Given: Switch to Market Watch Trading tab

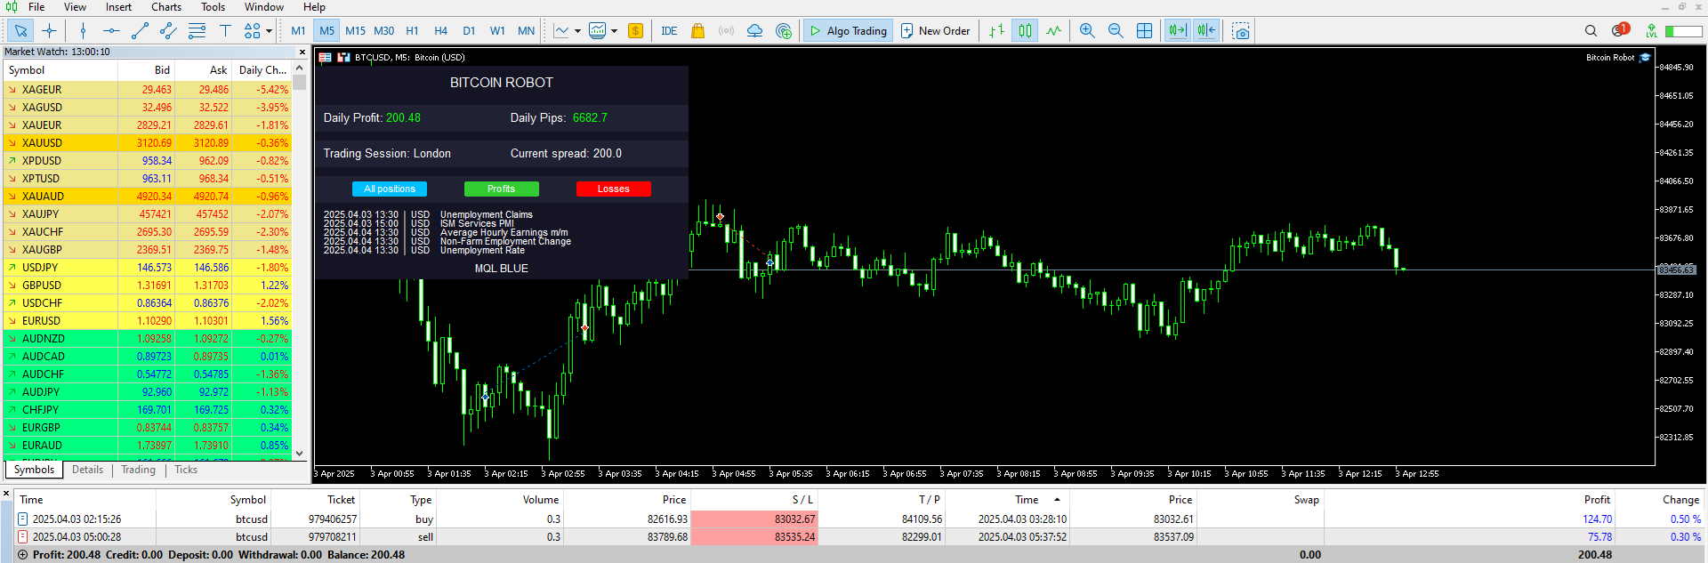Looking at the screenshot, I should tap(138, 470).
